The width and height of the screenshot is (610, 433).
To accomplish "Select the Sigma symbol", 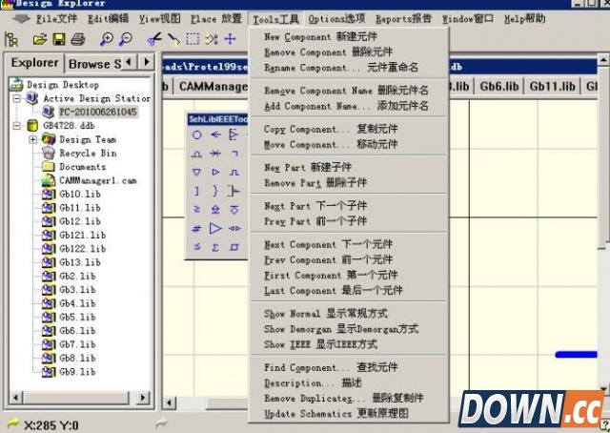I will pyautogui.click(x=215, y=247).
